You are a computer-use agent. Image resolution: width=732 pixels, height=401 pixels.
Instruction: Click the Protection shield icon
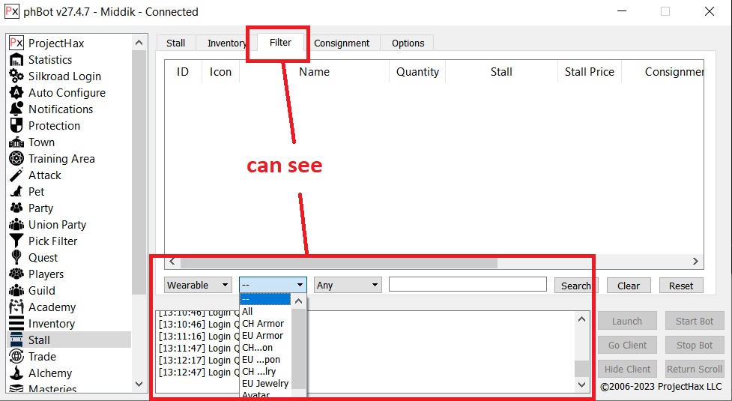pyautogui.click(x=16, y=126)
